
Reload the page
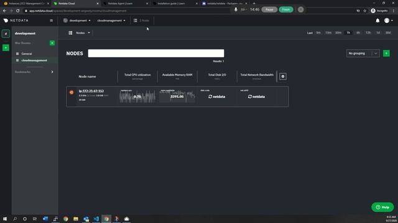(x=18, y=11)
